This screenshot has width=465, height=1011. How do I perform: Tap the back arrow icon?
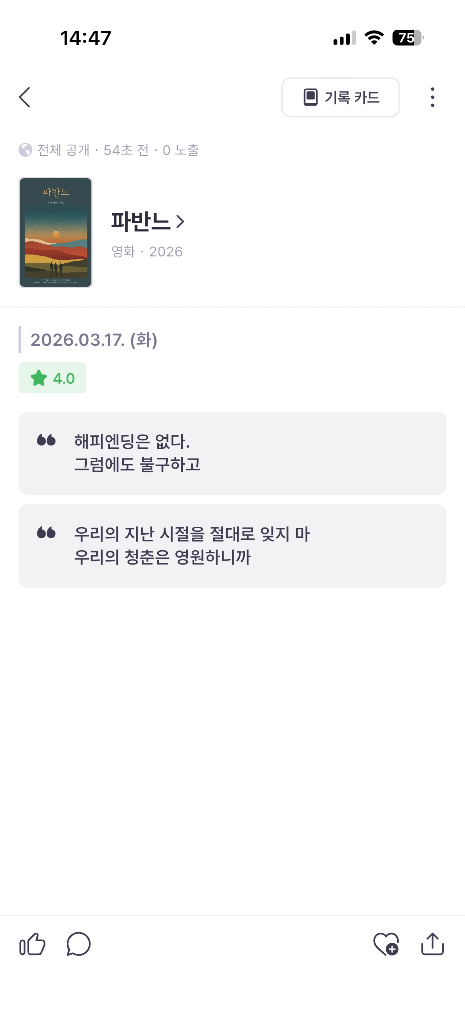pyautogui.click(x=24, y=97)
